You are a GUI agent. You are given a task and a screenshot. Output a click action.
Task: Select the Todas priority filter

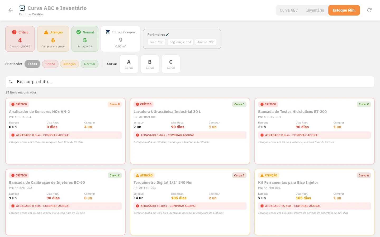32,64
